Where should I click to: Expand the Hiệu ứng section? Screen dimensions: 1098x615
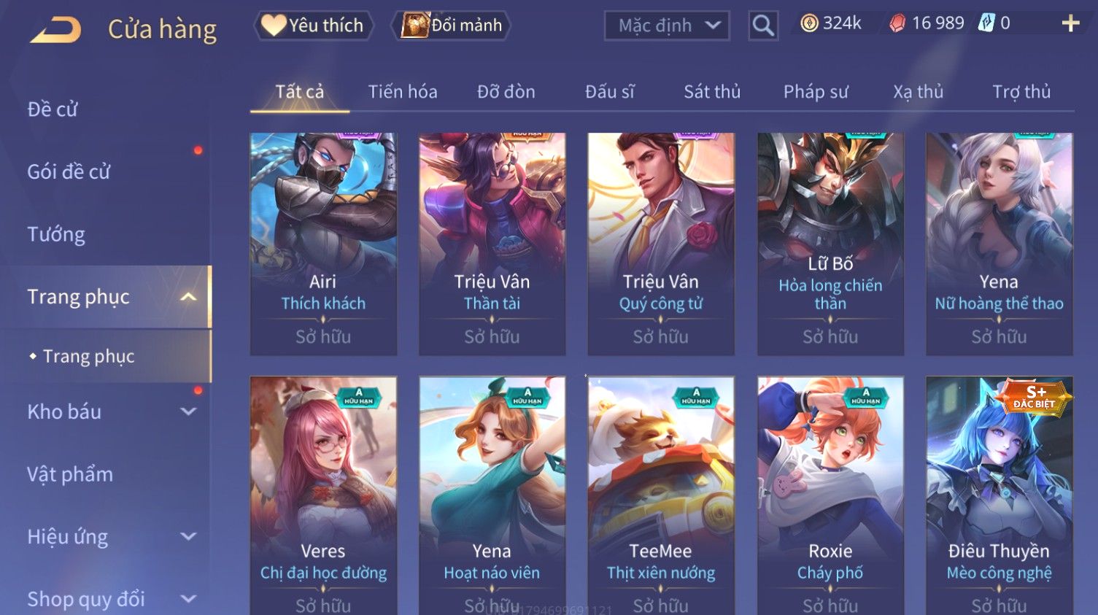click(188, 537)
